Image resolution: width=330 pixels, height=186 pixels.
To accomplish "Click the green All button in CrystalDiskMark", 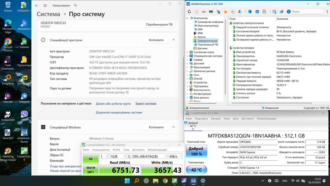I will (x=90, y=159).
